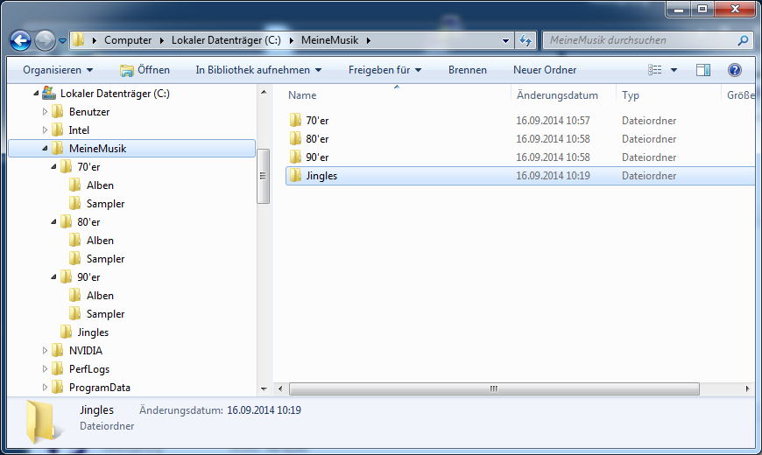Click the Jingles folder icon in file list

pos(295,176)
